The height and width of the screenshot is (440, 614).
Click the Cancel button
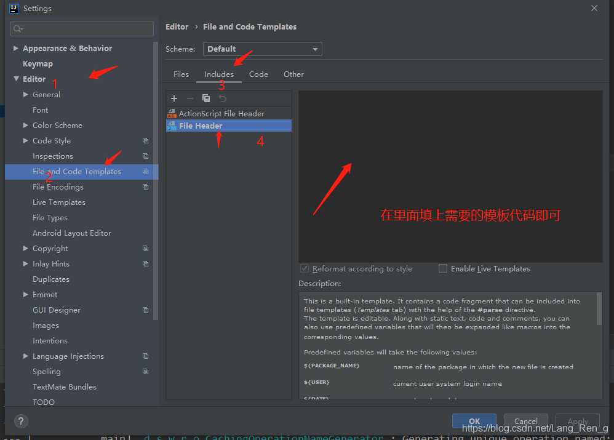[x=525, y=421]
